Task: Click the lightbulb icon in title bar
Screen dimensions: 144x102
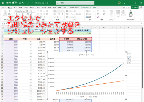Action: [125, 3]
